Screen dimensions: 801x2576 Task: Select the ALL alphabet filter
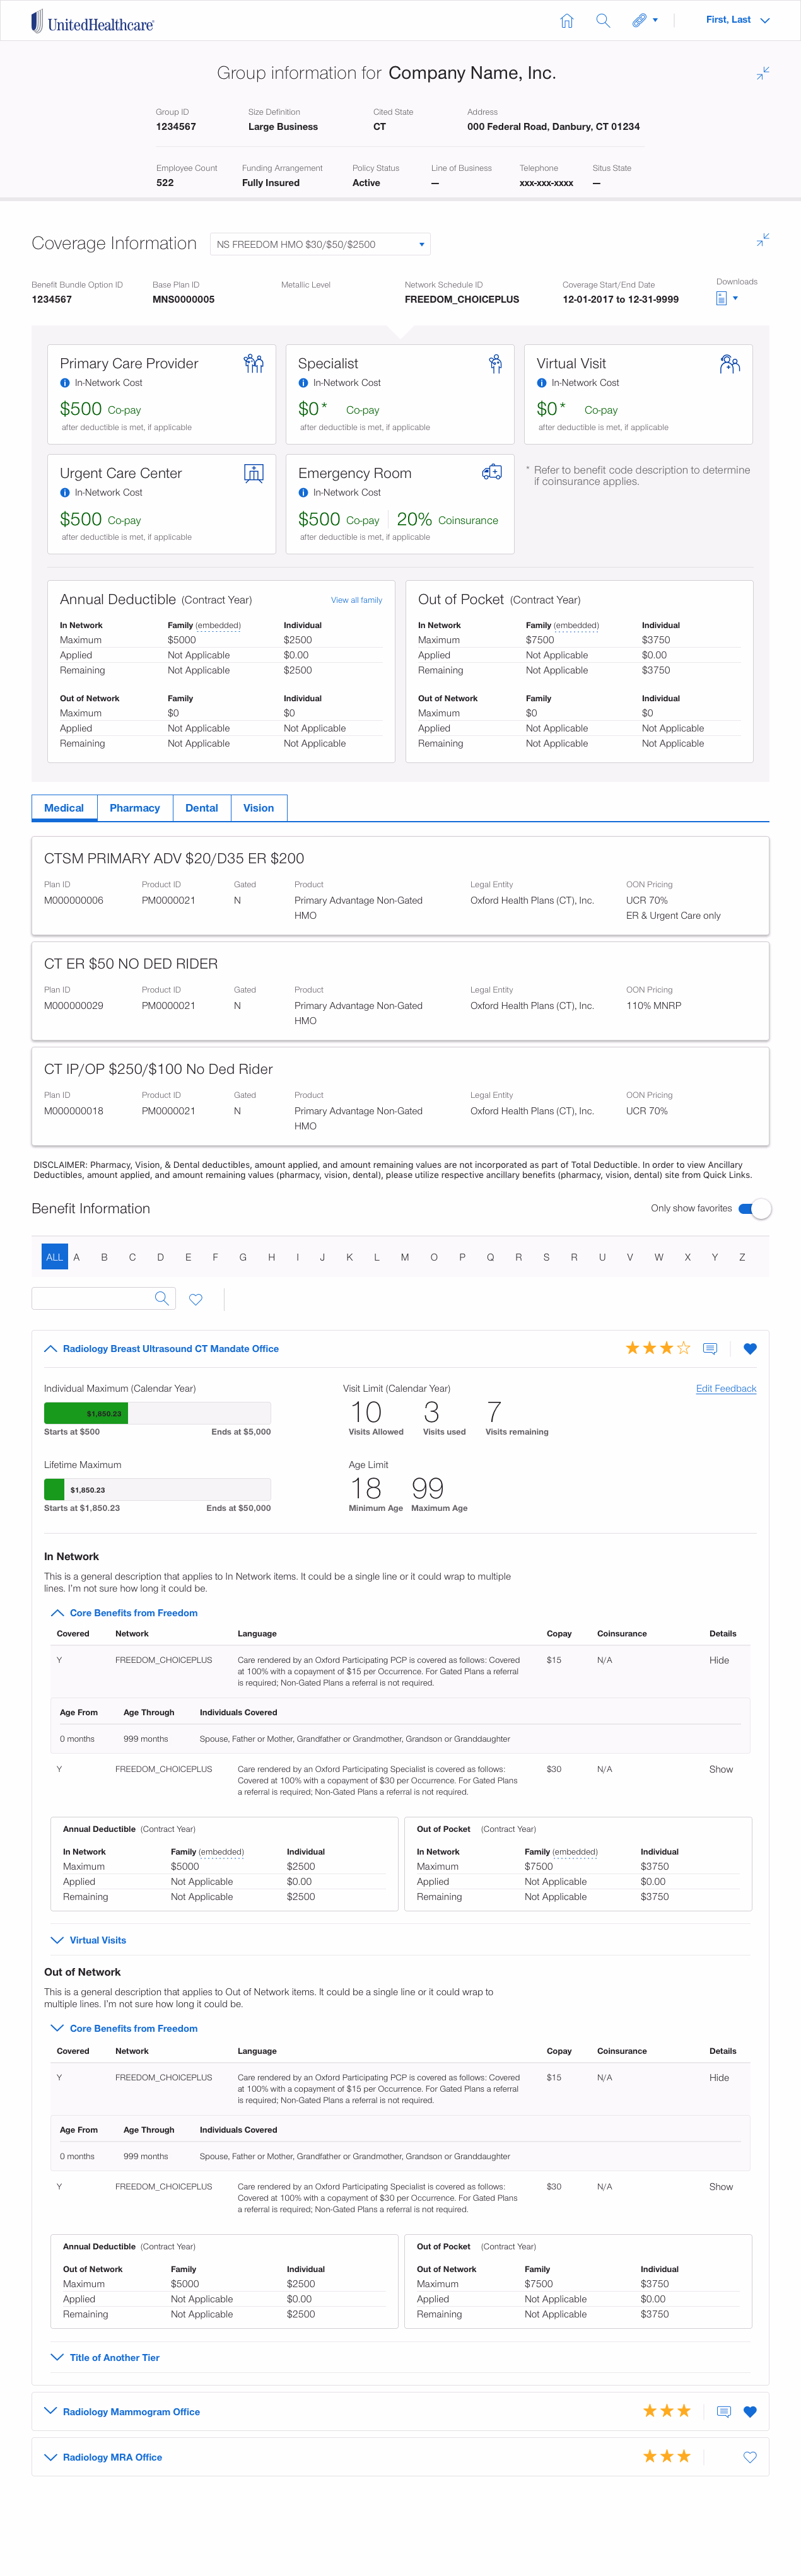click(54, 1257)
